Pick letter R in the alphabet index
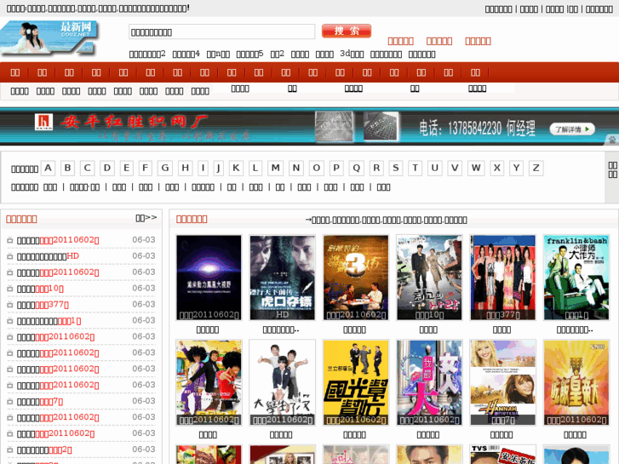The image size is (619, 464). tap(376, 169)
